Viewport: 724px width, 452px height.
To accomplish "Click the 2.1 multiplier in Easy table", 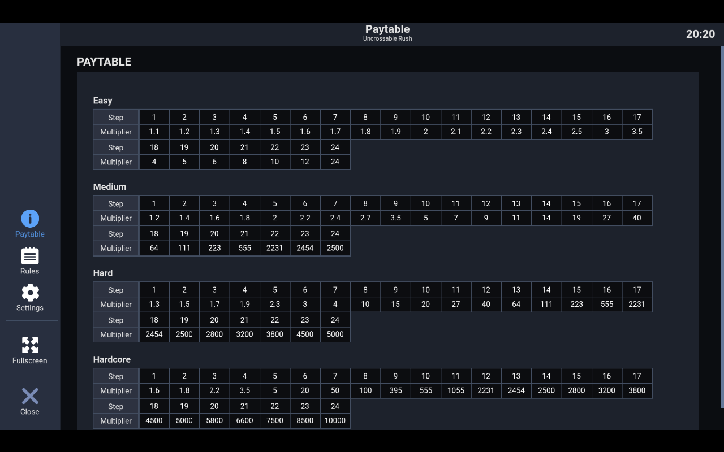I will 456,132.
